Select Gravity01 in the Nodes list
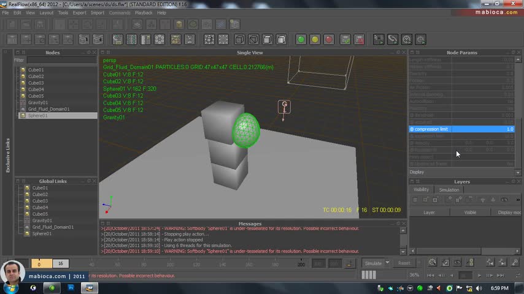 point(38,102)
